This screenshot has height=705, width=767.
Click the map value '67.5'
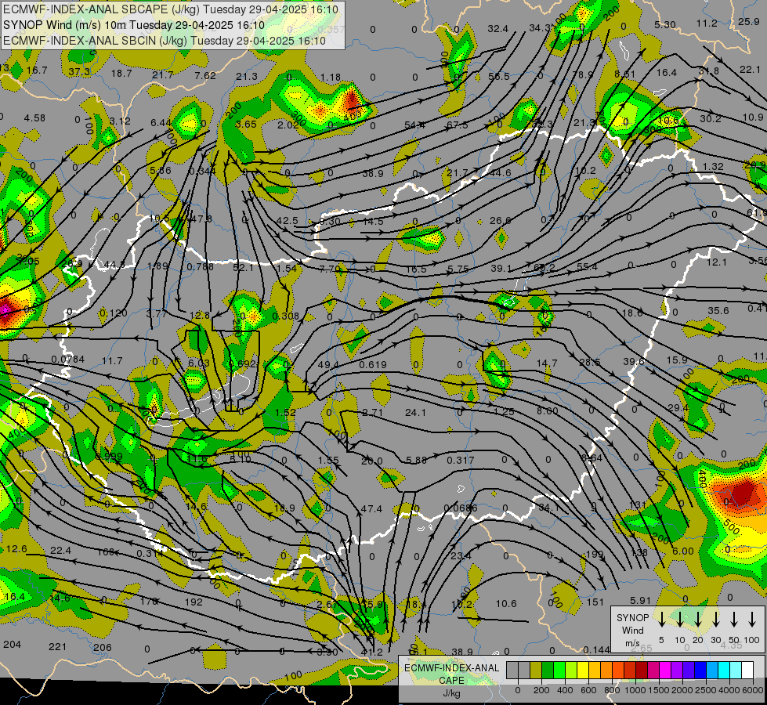[457, 125]
